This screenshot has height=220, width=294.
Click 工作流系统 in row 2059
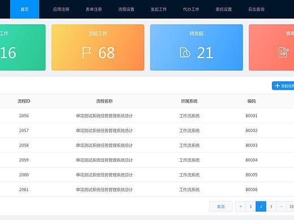click(x=189, y=160)
